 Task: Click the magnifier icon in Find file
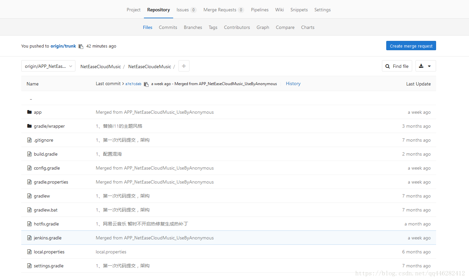(388, 66)
